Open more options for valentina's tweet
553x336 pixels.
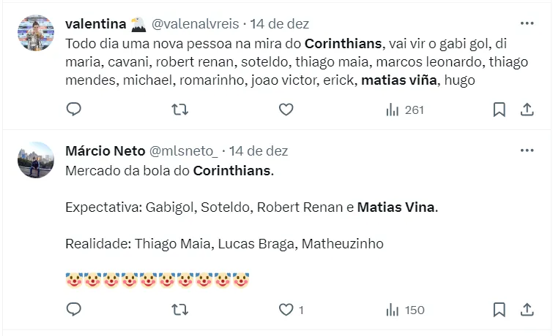[527, 24]
